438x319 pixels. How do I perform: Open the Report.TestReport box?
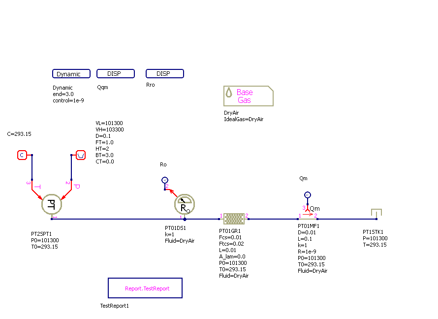145,288
